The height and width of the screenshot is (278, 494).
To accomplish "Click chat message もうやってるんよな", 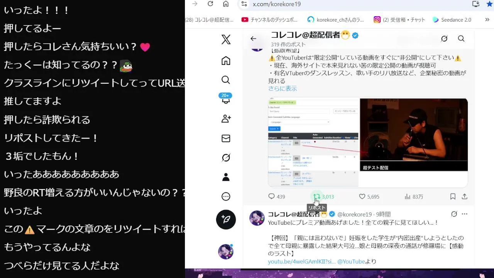I will pyautogui.click(x=47, y=247).
